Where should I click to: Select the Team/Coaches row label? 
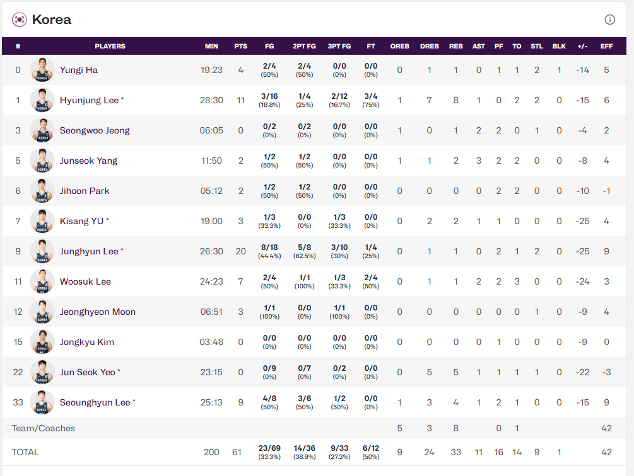point(44,428)
